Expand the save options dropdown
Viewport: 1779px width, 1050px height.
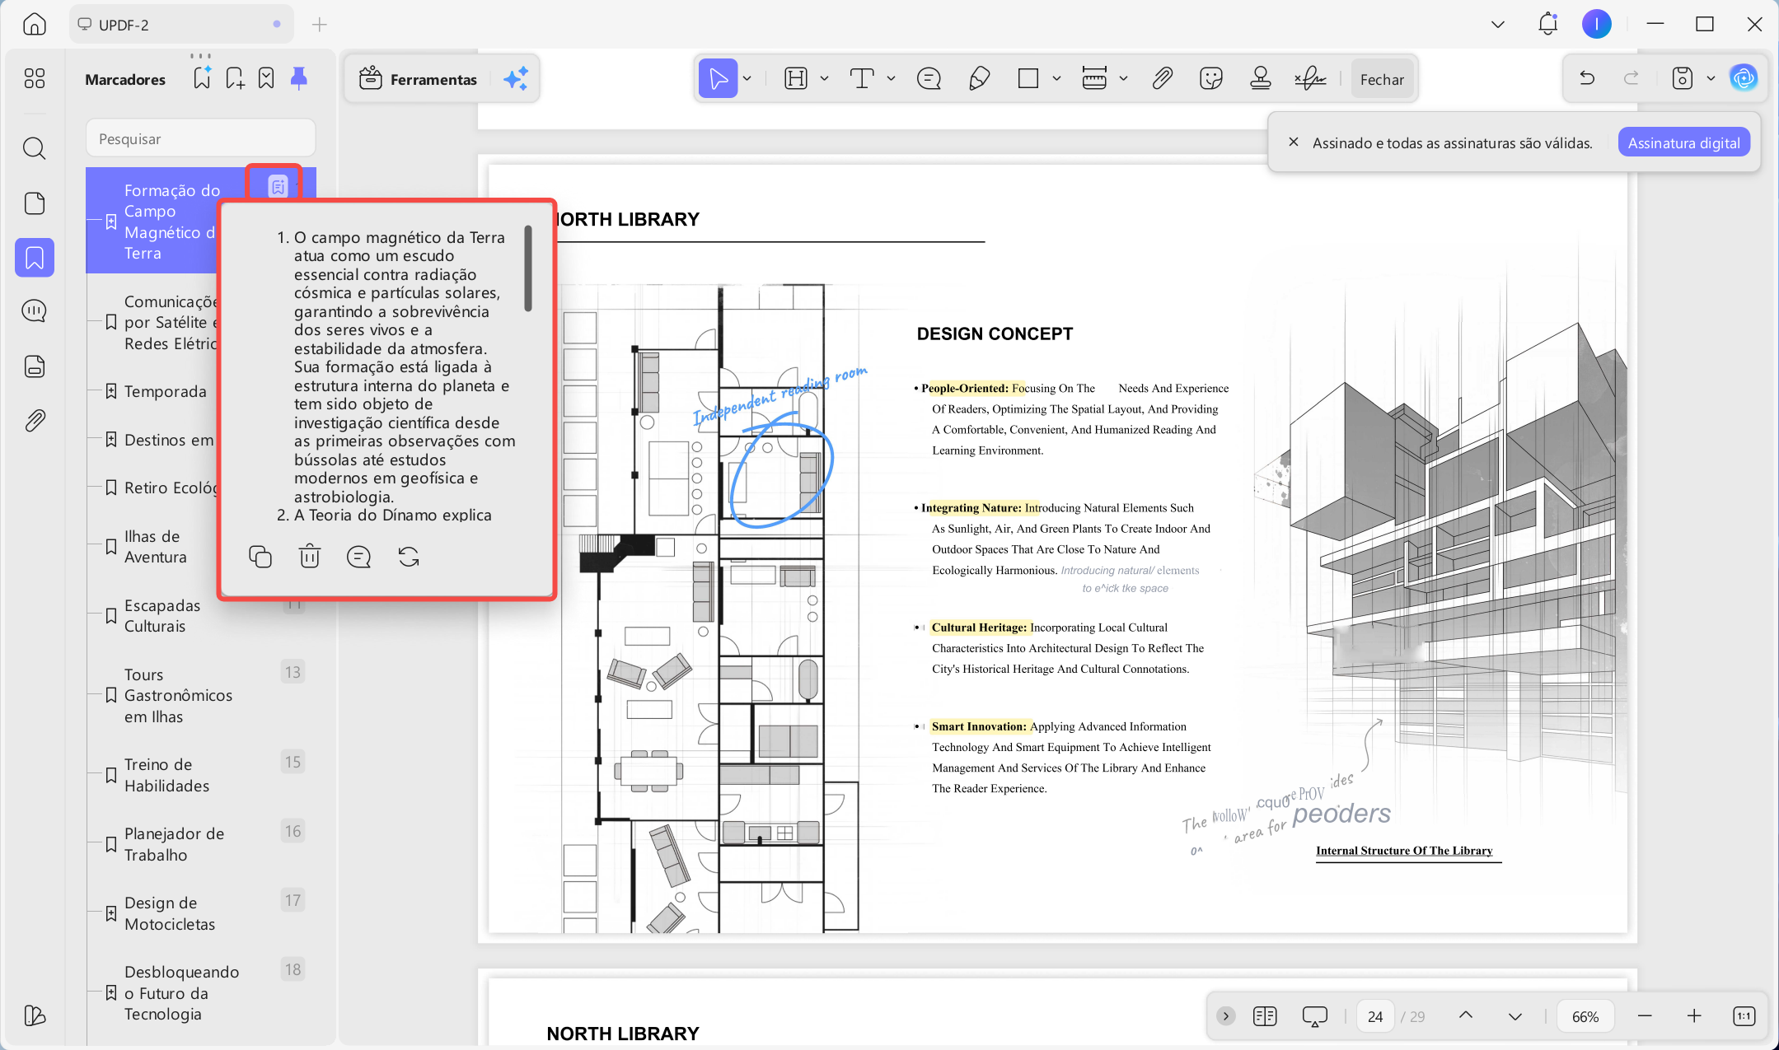tap(1711, 78)
